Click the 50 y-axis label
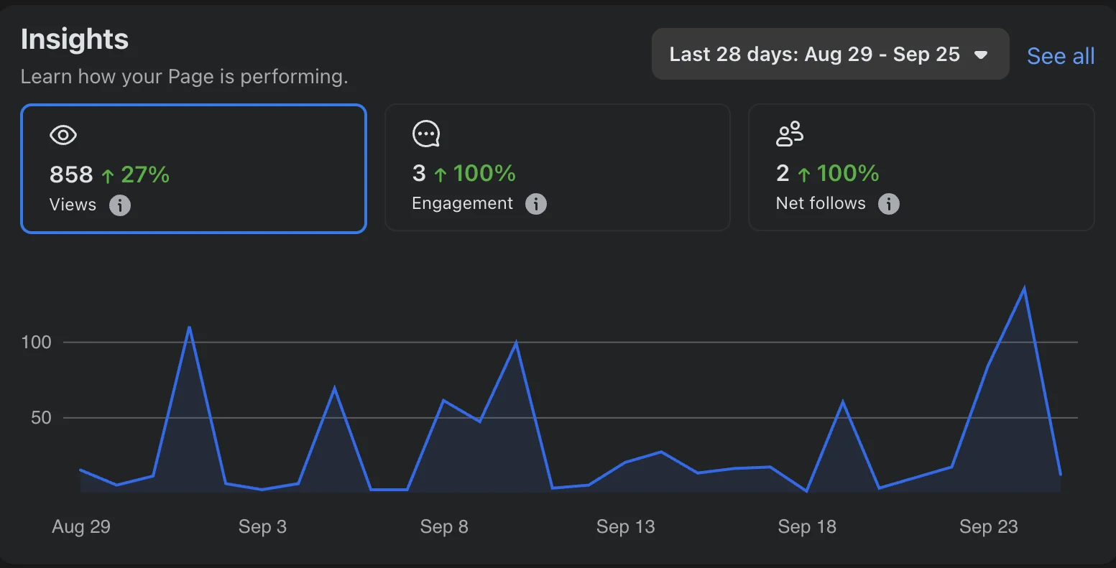This screenshot has width=1116, height=568. click(42, 417)
